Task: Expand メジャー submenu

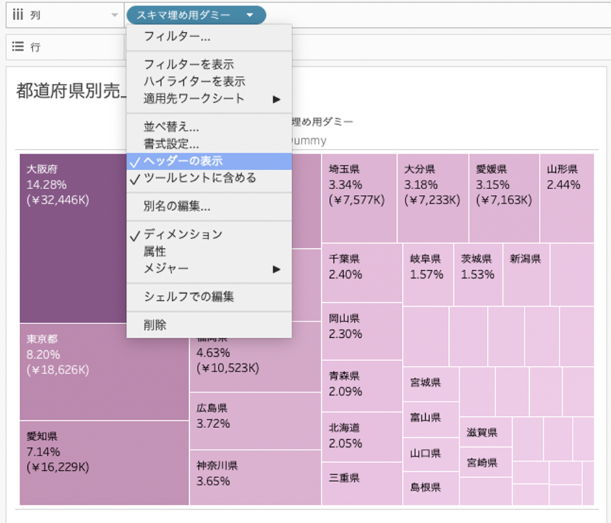Action: [x=209, y=269]
